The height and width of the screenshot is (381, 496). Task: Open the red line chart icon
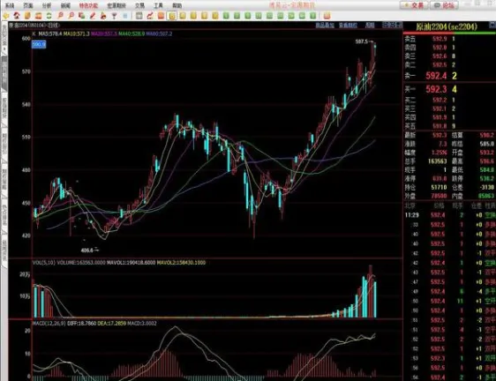[x=150, y=16]
